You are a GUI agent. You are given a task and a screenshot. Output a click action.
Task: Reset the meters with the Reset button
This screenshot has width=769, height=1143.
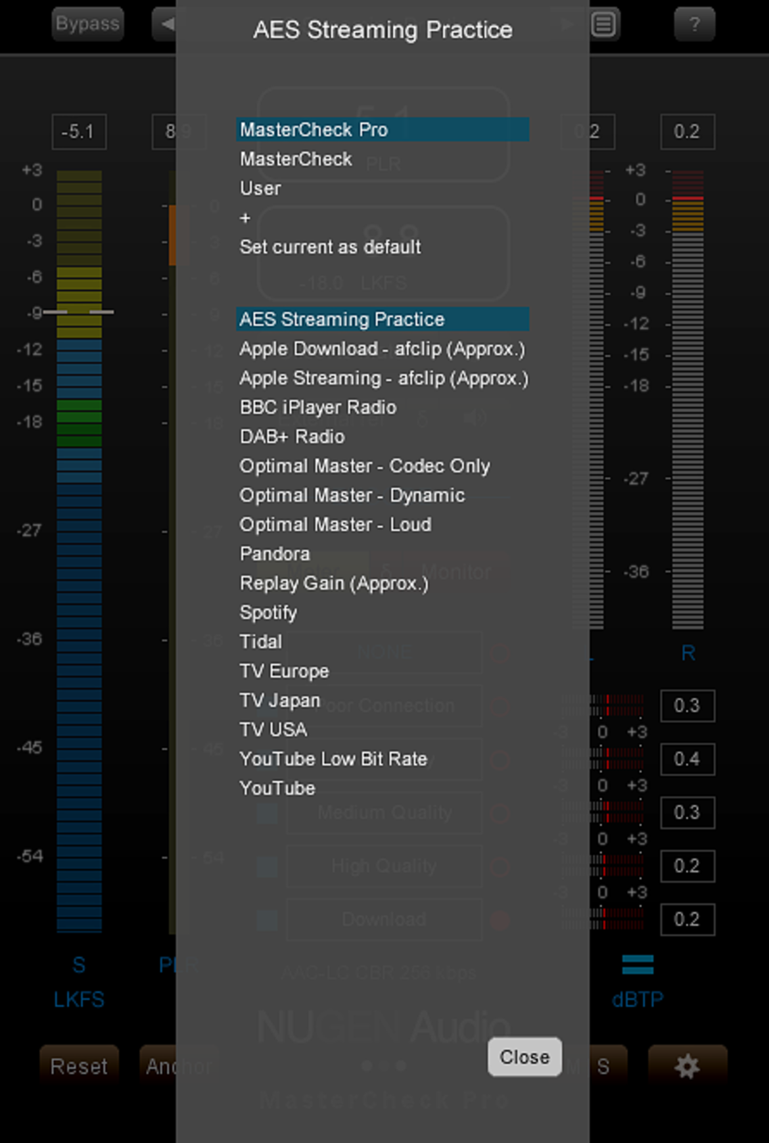tap(79, 1065)
